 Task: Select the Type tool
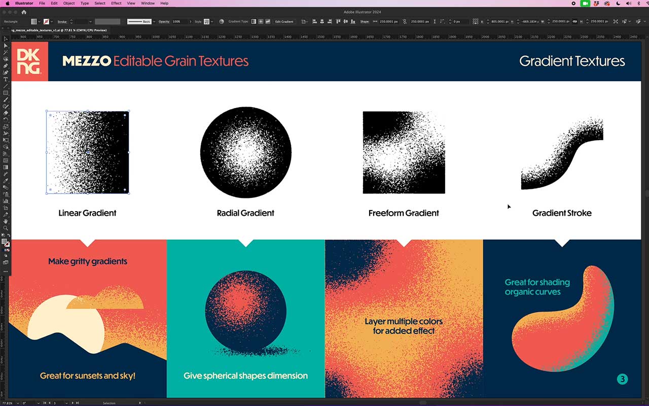pos(6,79)
